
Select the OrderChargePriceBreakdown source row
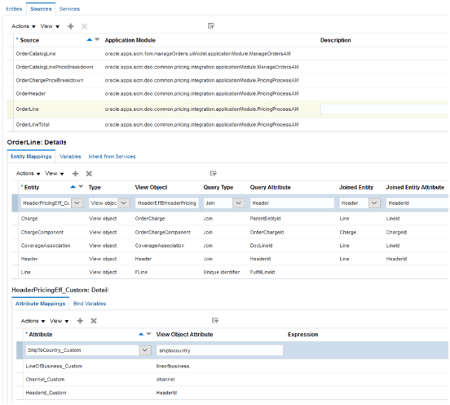click(227, 80)
